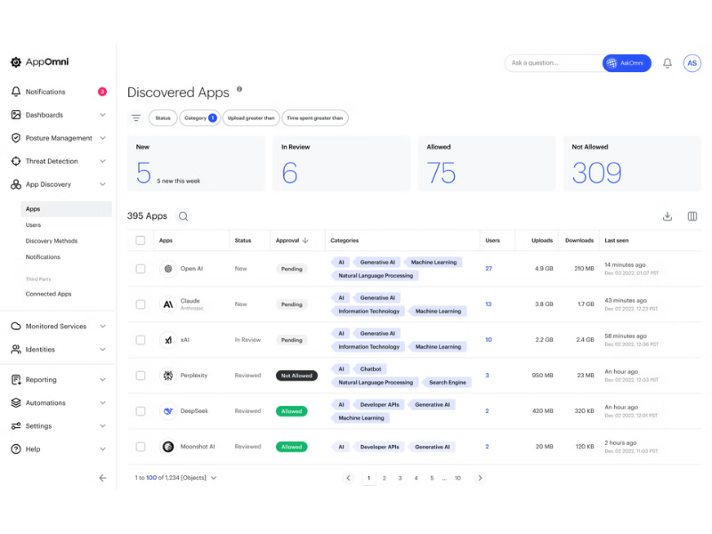Click the notifications bell icon in header

(667, 63)
